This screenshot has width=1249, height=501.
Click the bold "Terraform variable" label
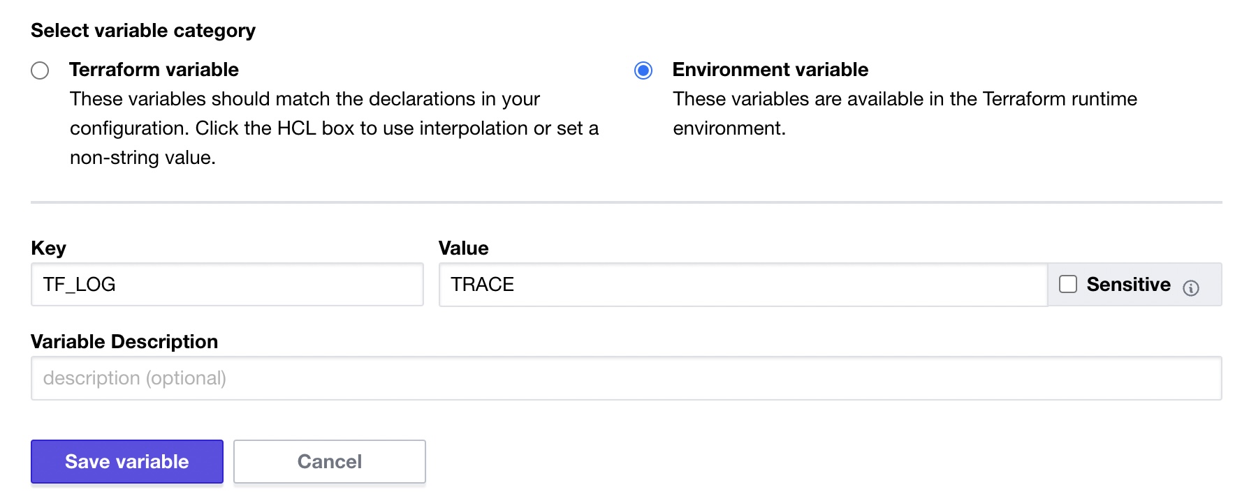[x=154, y=70]
